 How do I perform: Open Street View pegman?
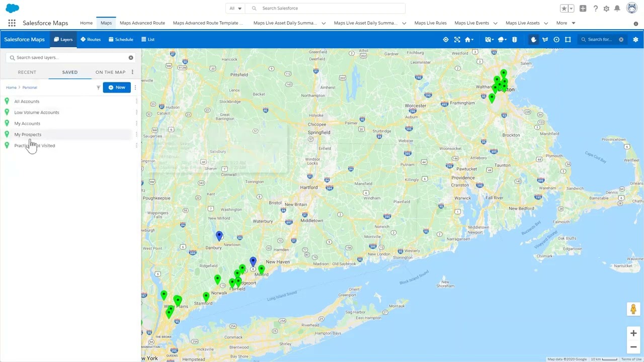tap(633, 309)
